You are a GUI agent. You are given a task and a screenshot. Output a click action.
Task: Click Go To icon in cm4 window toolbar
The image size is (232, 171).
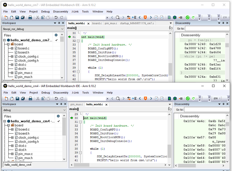(134, 98)
